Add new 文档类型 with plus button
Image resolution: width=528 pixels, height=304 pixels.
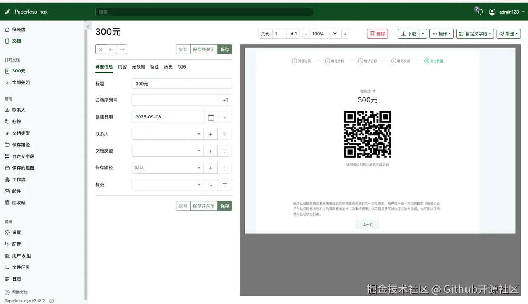coord(210,151)
